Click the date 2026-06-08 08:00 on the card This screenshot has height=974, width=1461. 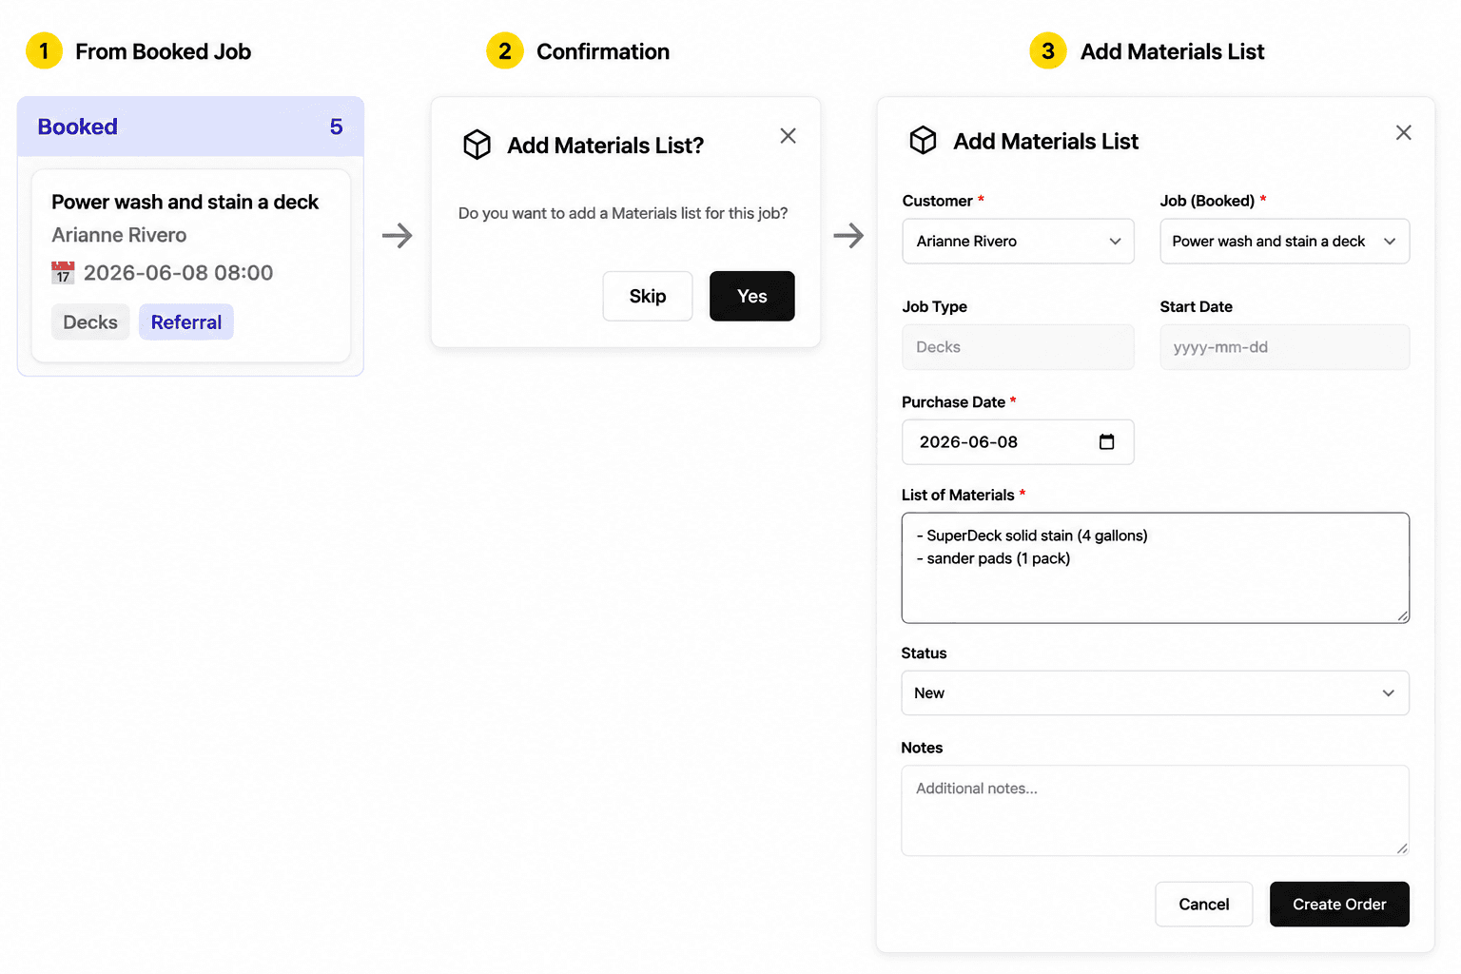pos(178,273)
